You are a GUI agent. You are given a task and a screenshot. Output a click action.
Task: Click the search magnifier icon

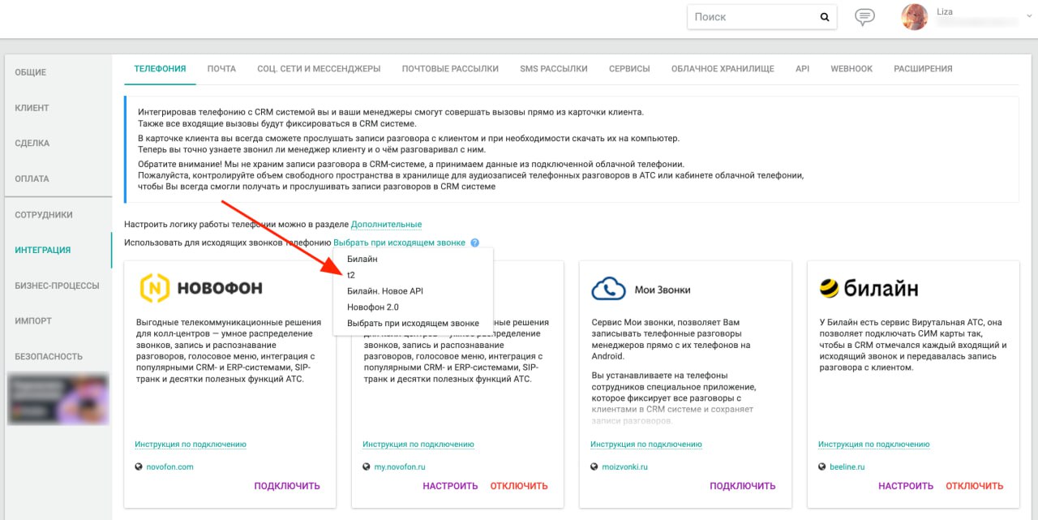(x=825, y=17)
